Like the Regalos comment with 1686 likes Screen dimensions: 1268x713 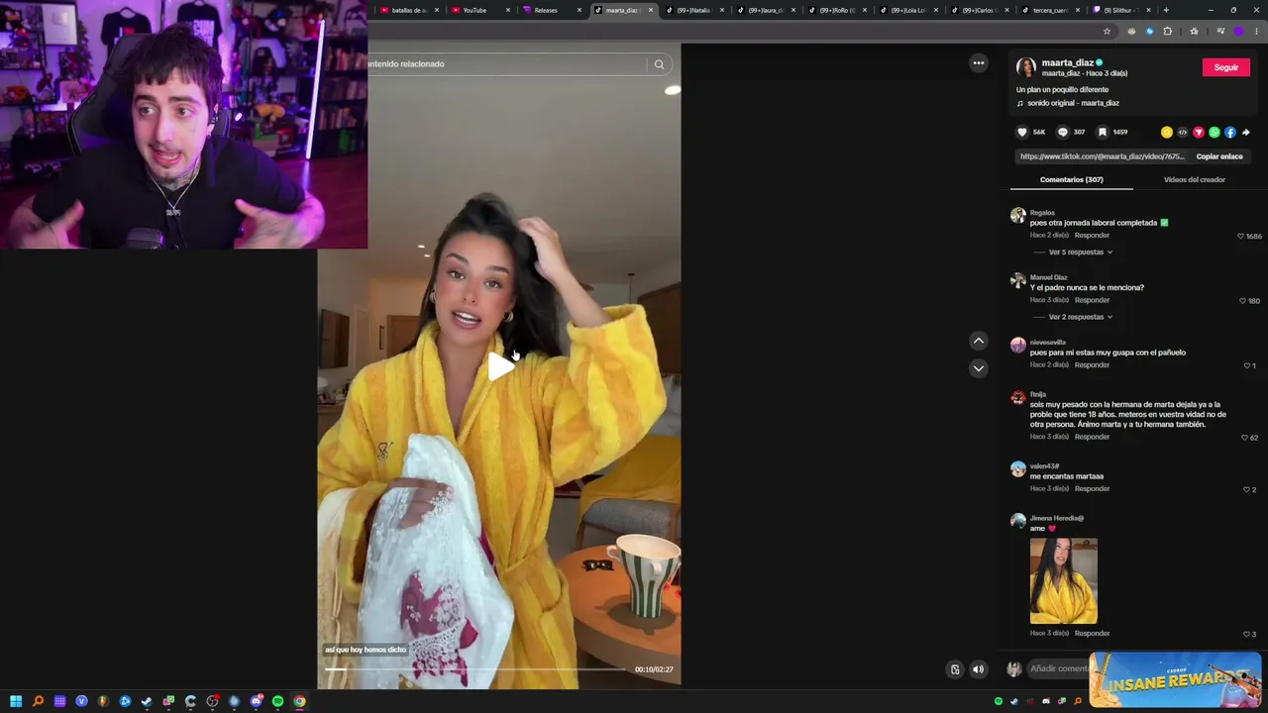point(1240,237)
